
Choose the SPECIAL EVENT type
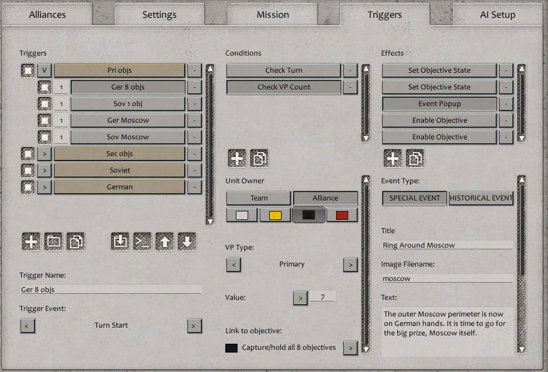[414, 198]
